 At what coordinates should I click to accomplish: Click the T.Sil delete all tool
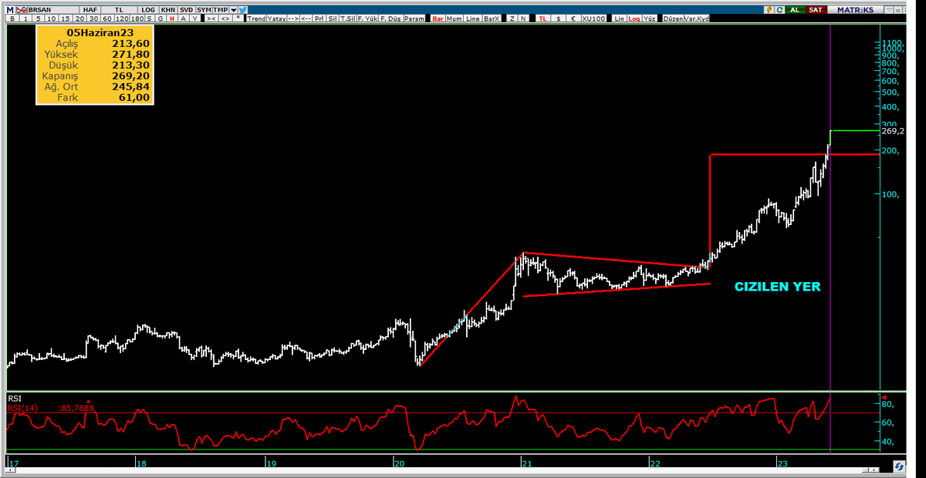347,19
